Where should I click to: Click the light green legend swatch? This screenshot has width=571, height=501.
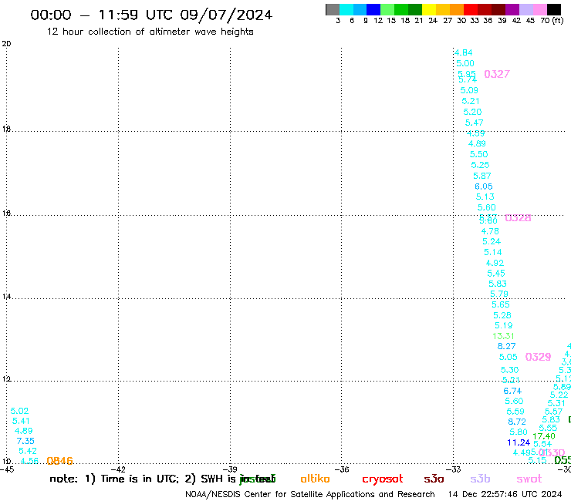coord(387,9)
